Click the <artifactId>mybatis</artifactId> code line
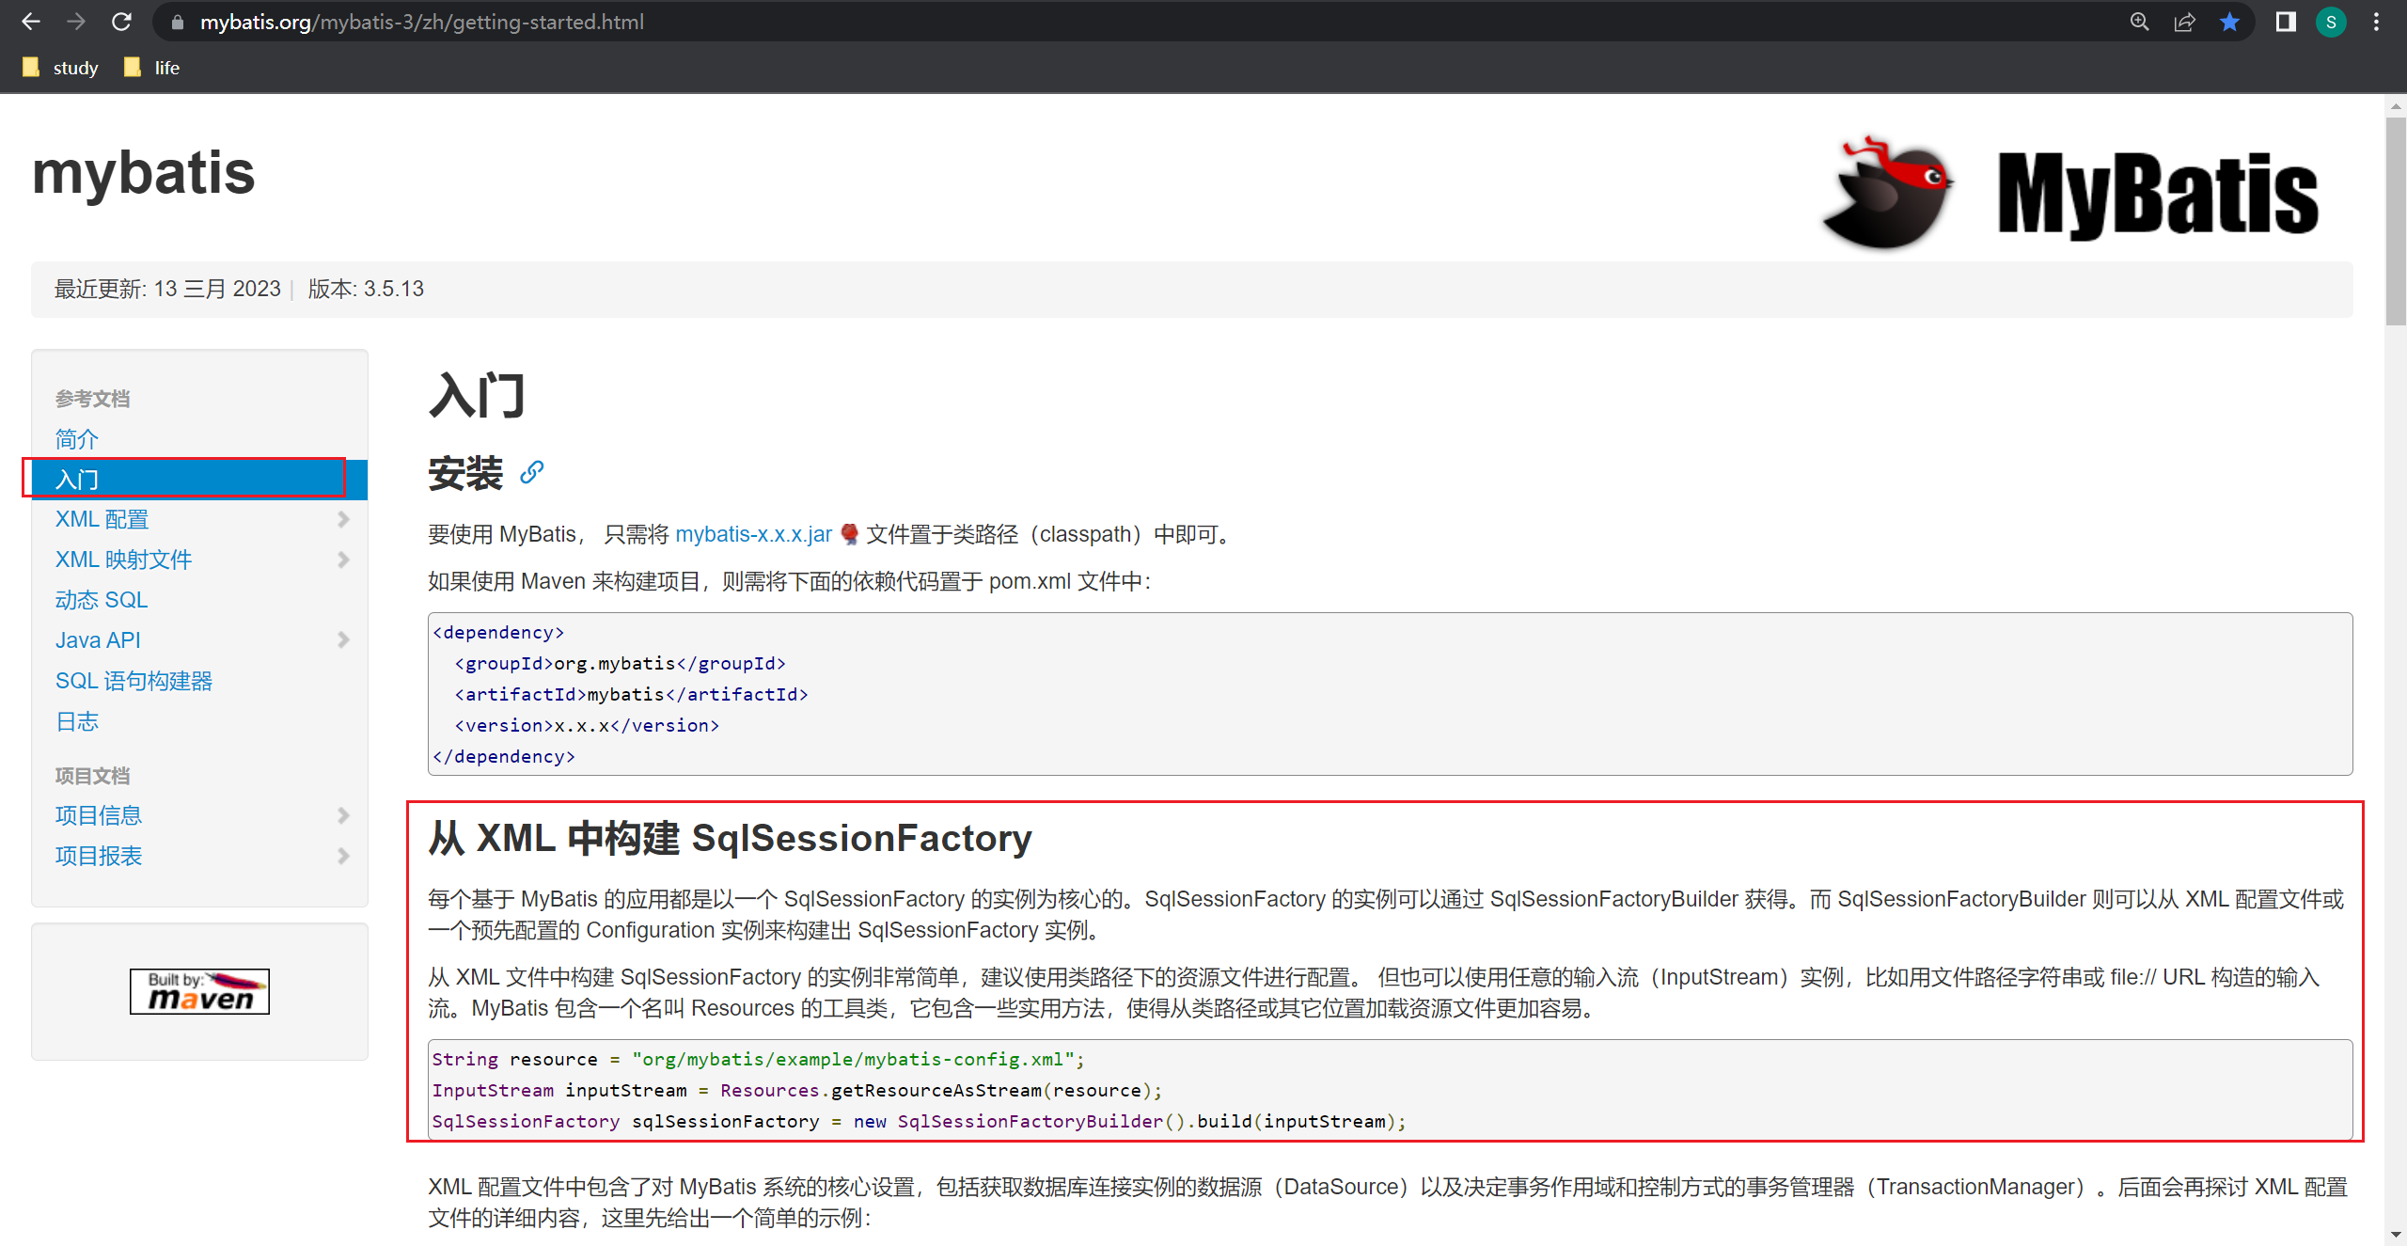This screenshot has width=2407, height=1246. pos(631,694)
